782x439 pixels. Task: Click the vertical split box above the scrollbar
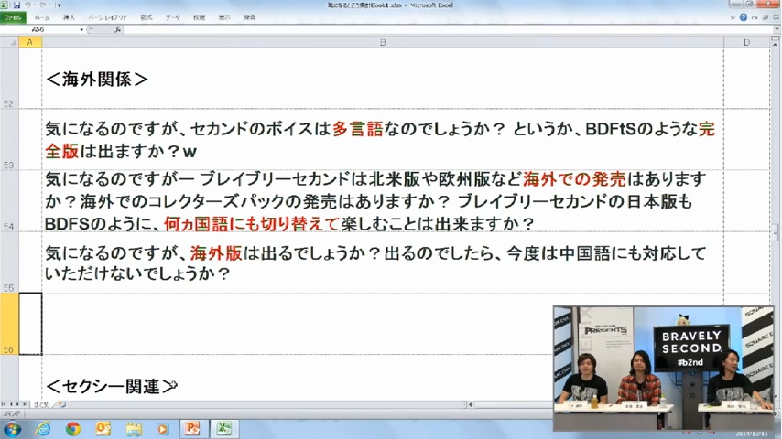tap(776, 38)
